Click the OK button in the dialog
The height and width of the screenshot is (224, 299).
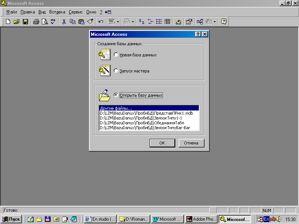point(162,143)
